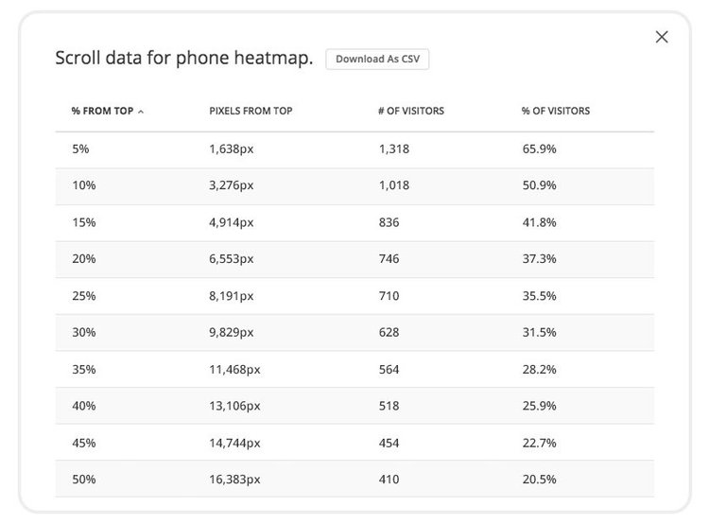Choose the 35% row showing 564 visitors
This screenshot has width=709, height=524.
354,369
